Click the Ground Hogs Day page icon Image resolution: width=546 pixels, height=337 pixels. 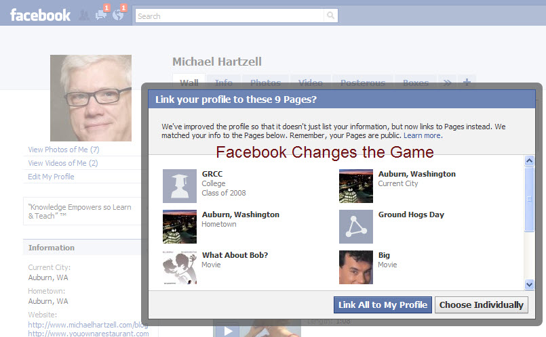coord(356,227)
